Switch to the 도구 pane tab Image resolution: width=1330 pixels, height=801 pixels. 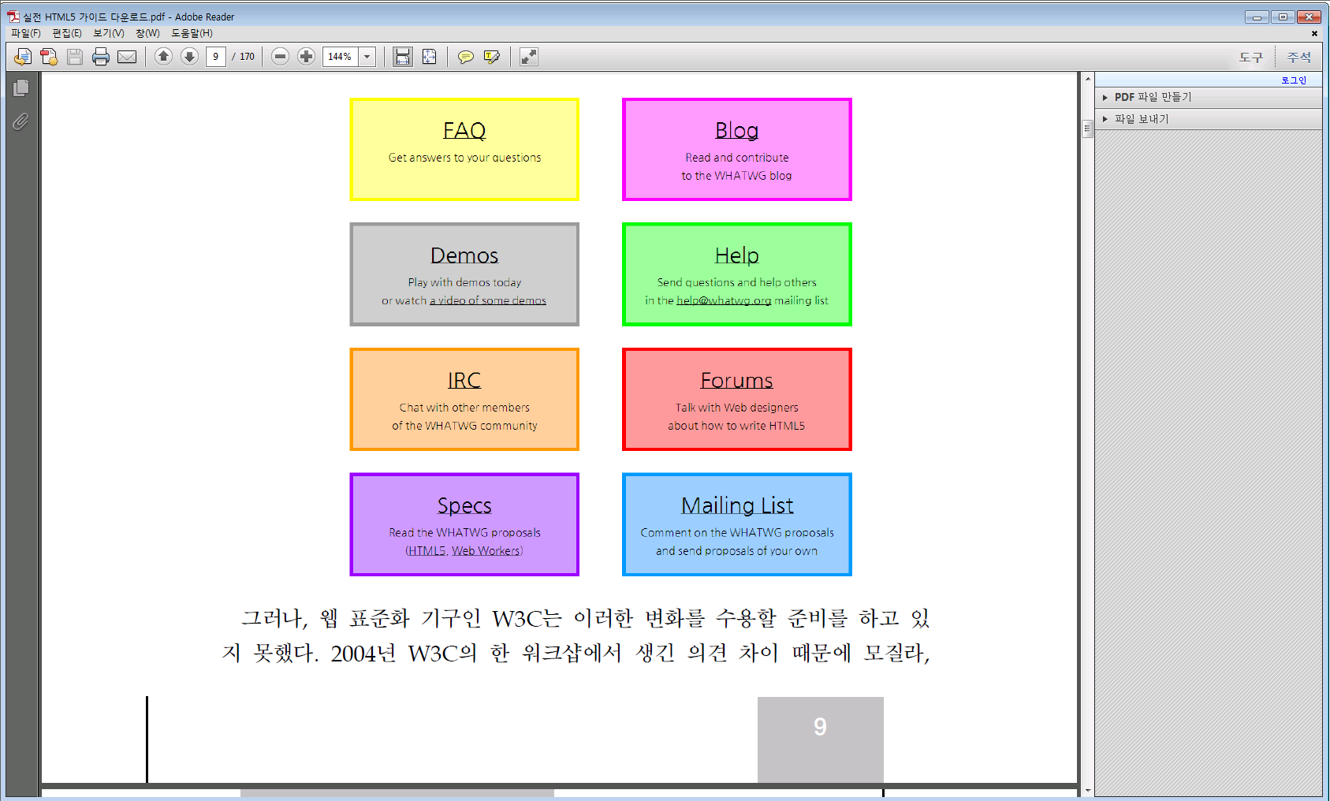[x=1250, y=57]
